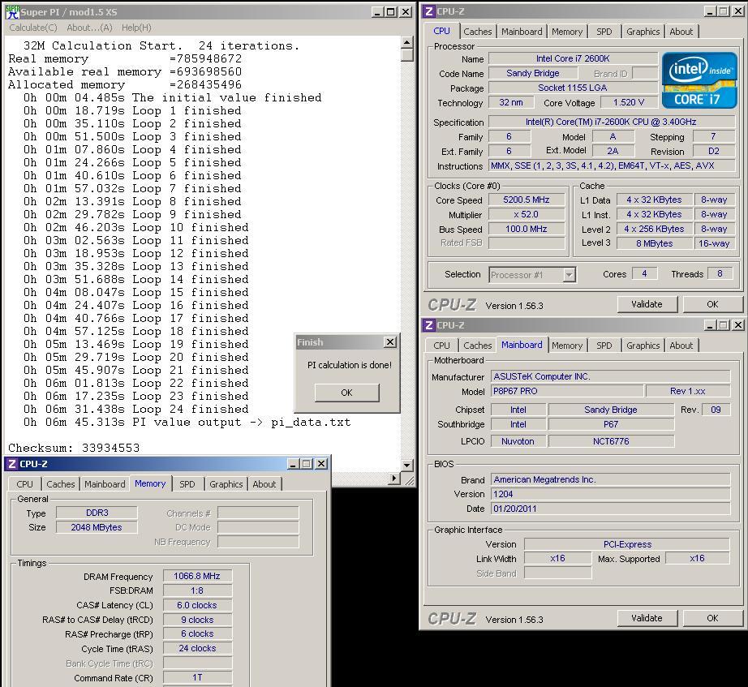Click the DRAM Frequency value 1066.8 MHz
Viewport: 748px width, 687px height.
pos(197,577)
